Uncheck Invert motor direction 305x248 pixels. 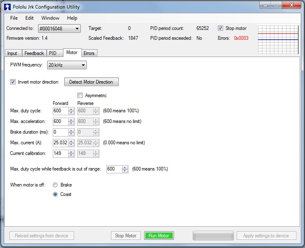pos(13,82)
